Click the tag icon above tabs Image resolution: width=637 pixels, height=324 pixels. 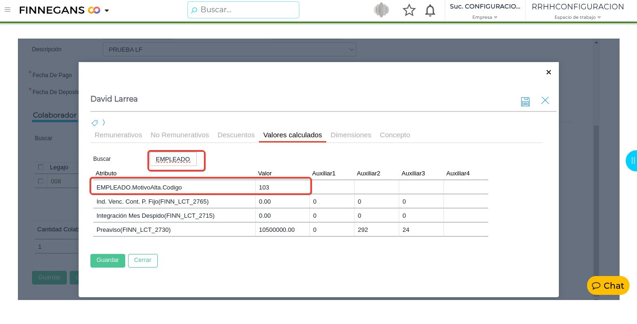[x=95, y=123]
